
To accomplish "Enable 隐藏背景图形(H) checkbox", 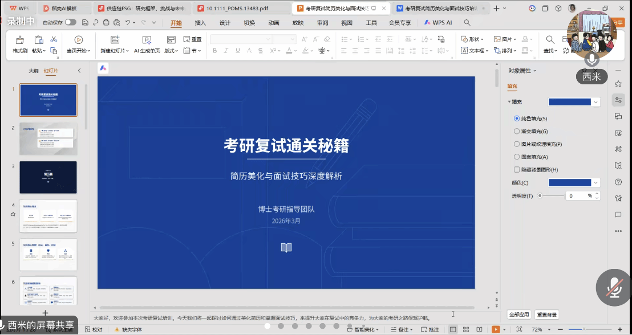I will point(517,170).
